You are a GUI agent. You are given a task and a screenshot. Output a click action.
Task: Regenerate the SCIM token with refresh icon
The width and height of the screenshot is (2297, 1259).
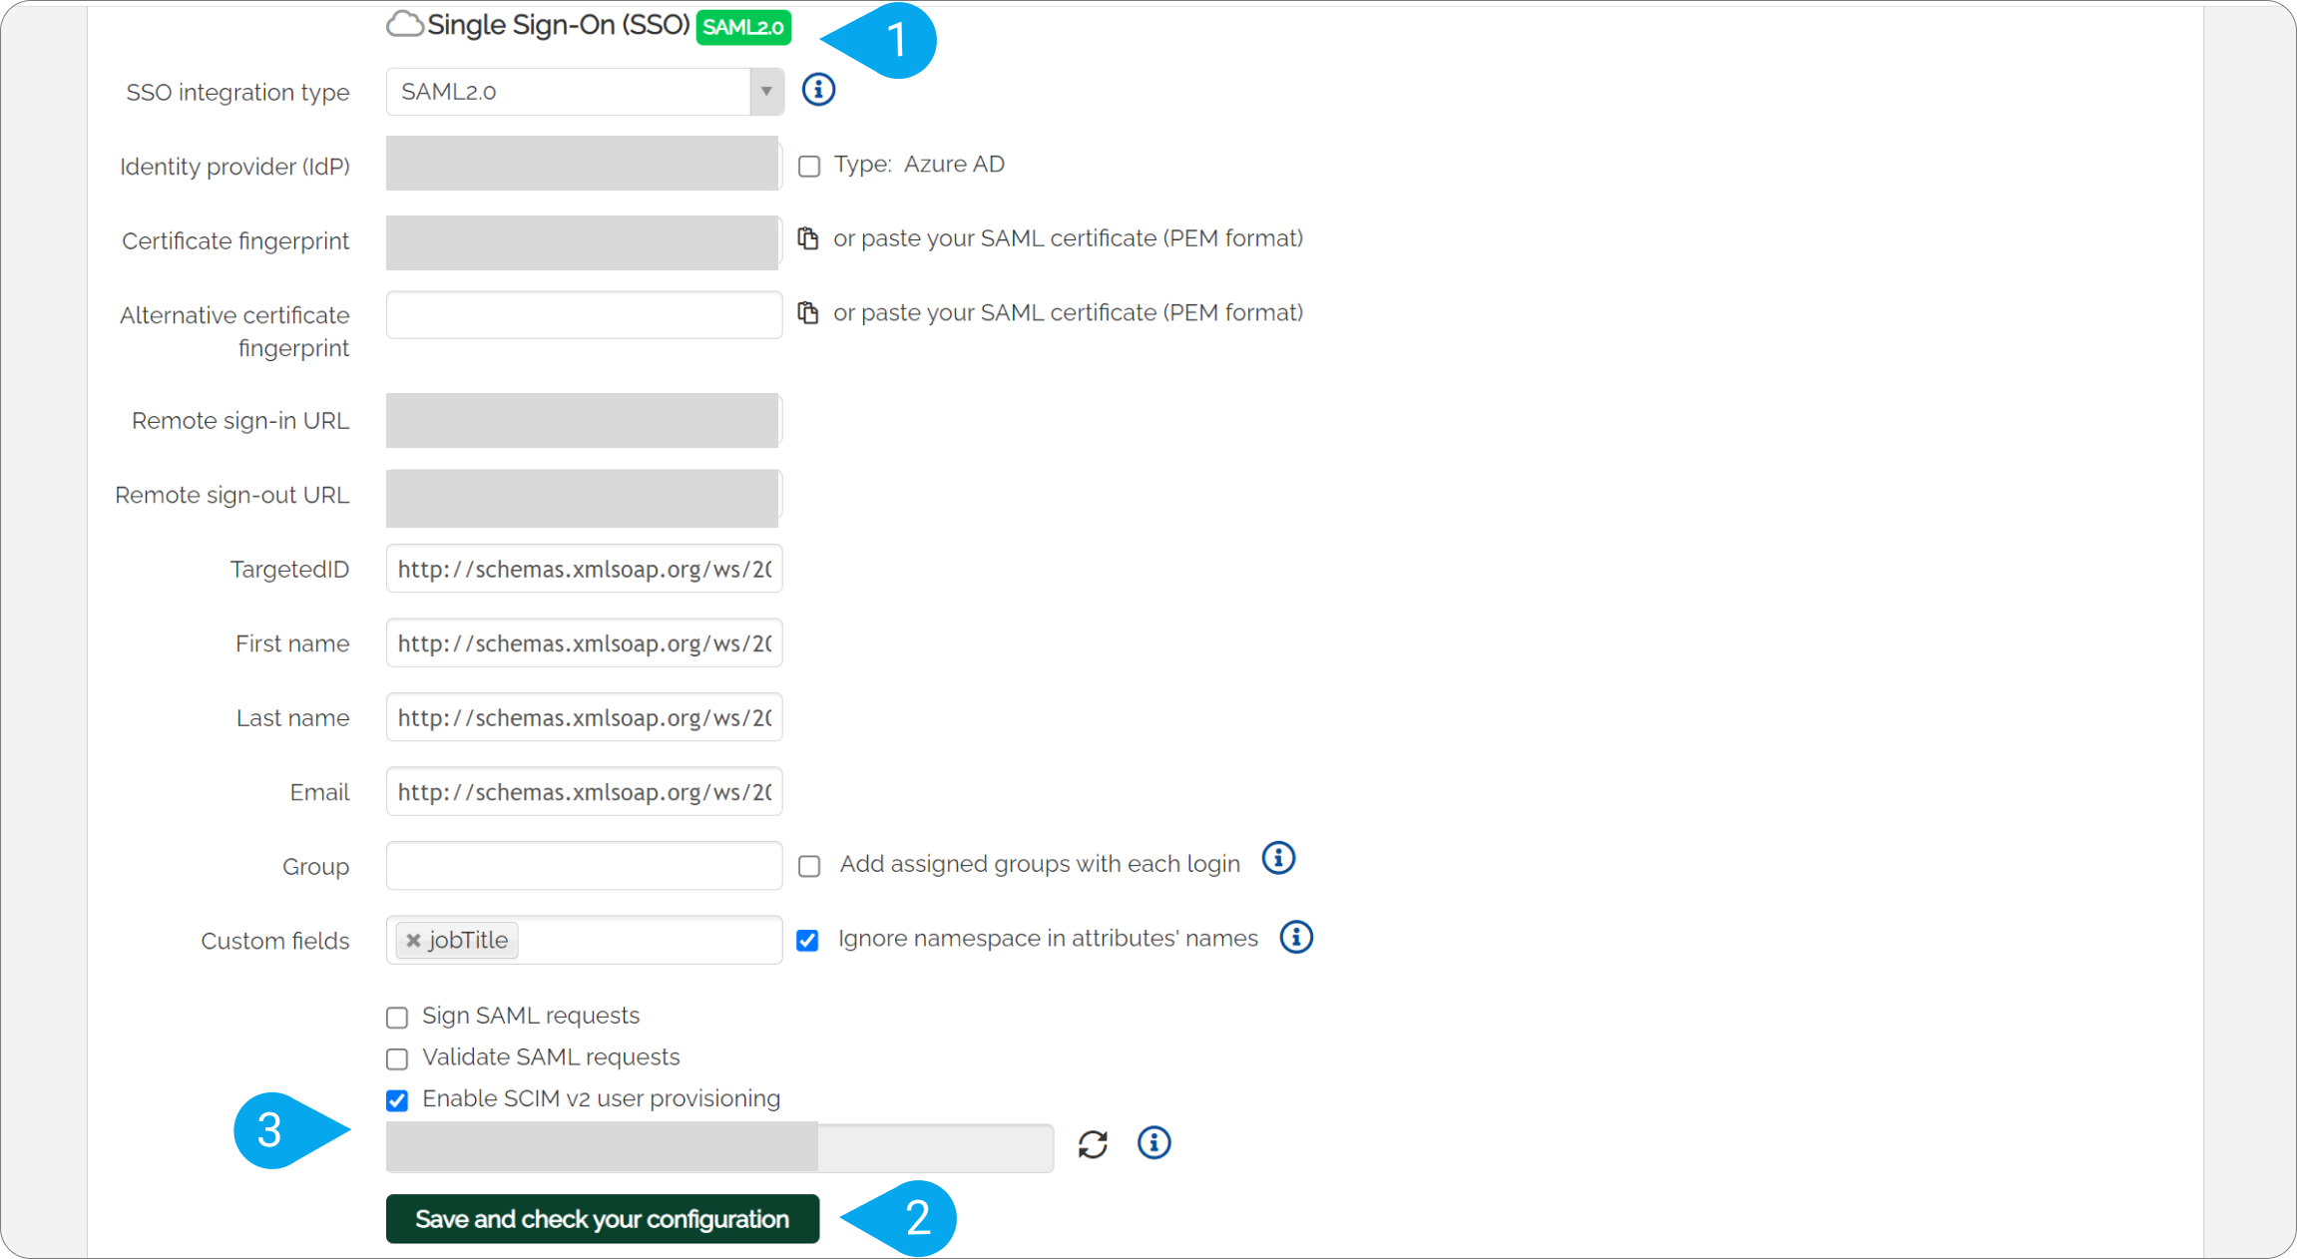click(x=1093, y=1144)
